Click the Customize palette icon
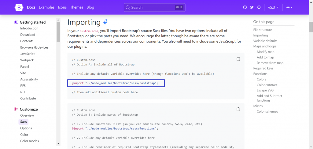Image resolution: width=313 pixels, height=149 pixels. (17, 109)
